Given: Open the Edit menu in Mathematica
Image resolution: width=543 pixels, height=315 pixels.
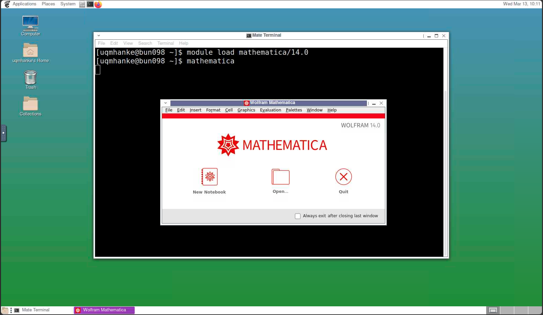Looking at the screenshot, I should [x=181, y=110].
